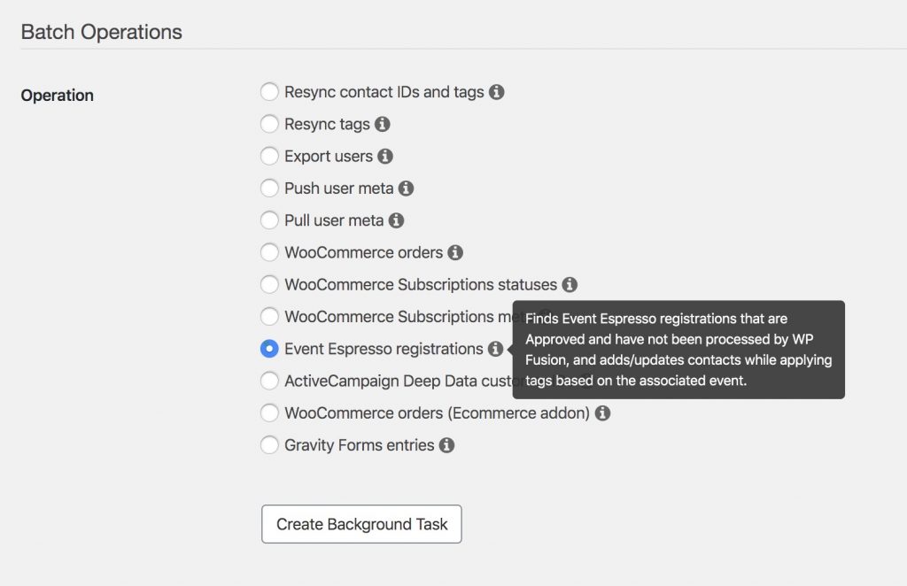
Task: Click info icon next to WooCommerce orders
Action: [455, 253]
